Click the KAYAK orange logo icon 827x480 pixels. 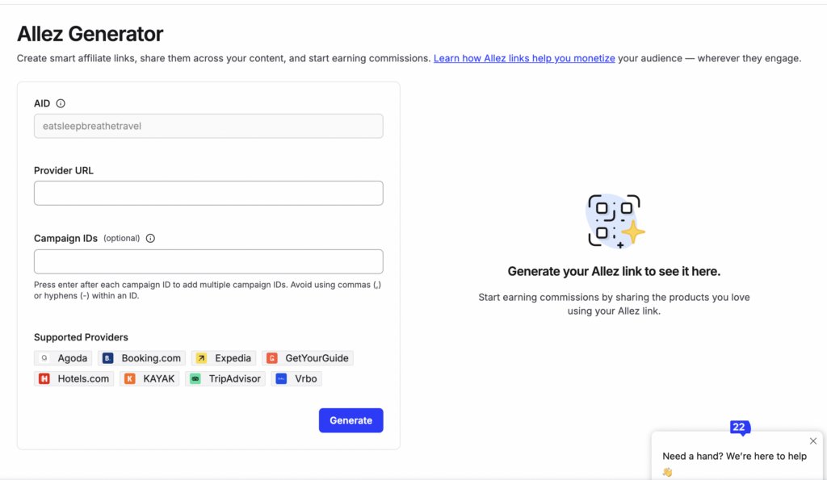130,379
